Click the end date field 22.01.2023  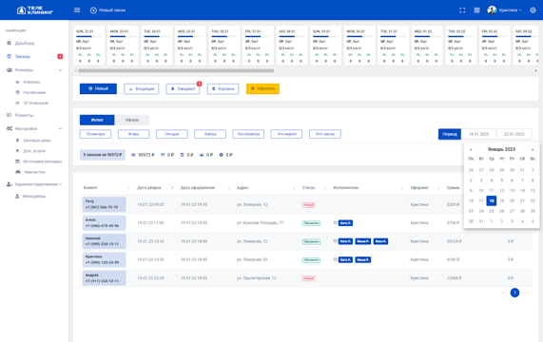514,134
